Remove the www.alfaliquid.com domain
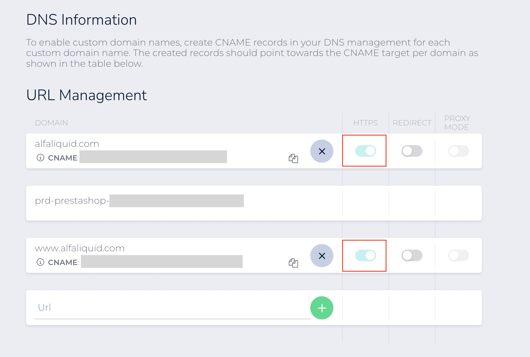530x357 pixels. 322,256
